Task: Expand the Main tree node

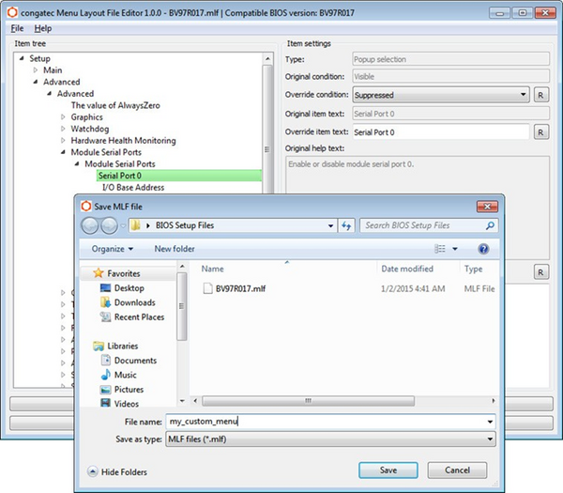Action: coord(36,70)
